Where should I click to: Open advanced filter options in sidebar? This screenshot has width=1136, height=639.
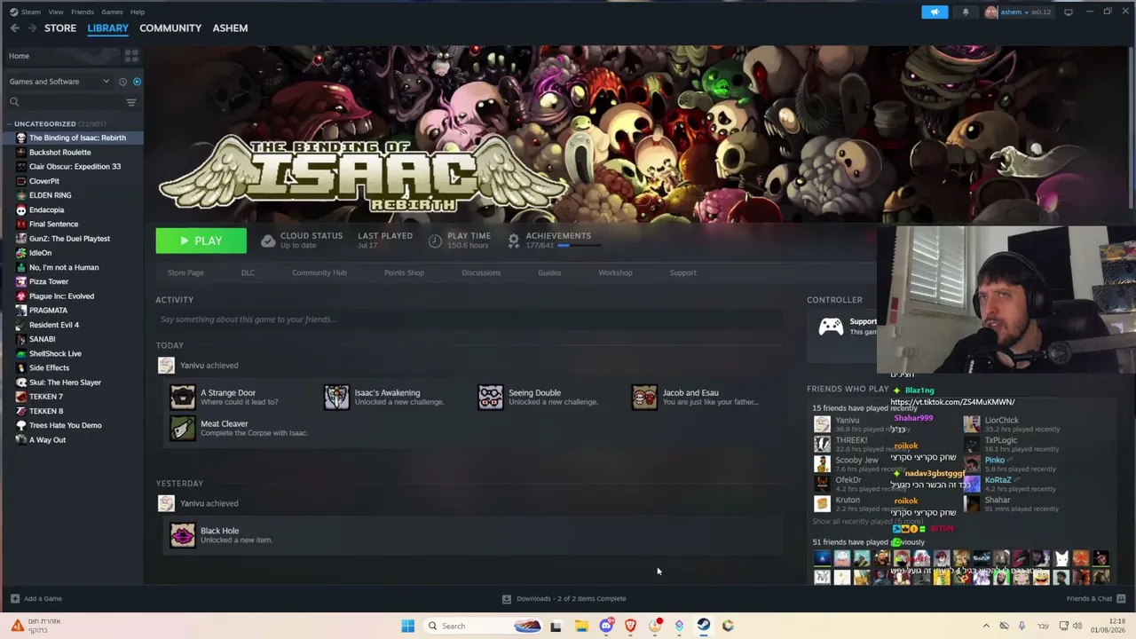130,102
